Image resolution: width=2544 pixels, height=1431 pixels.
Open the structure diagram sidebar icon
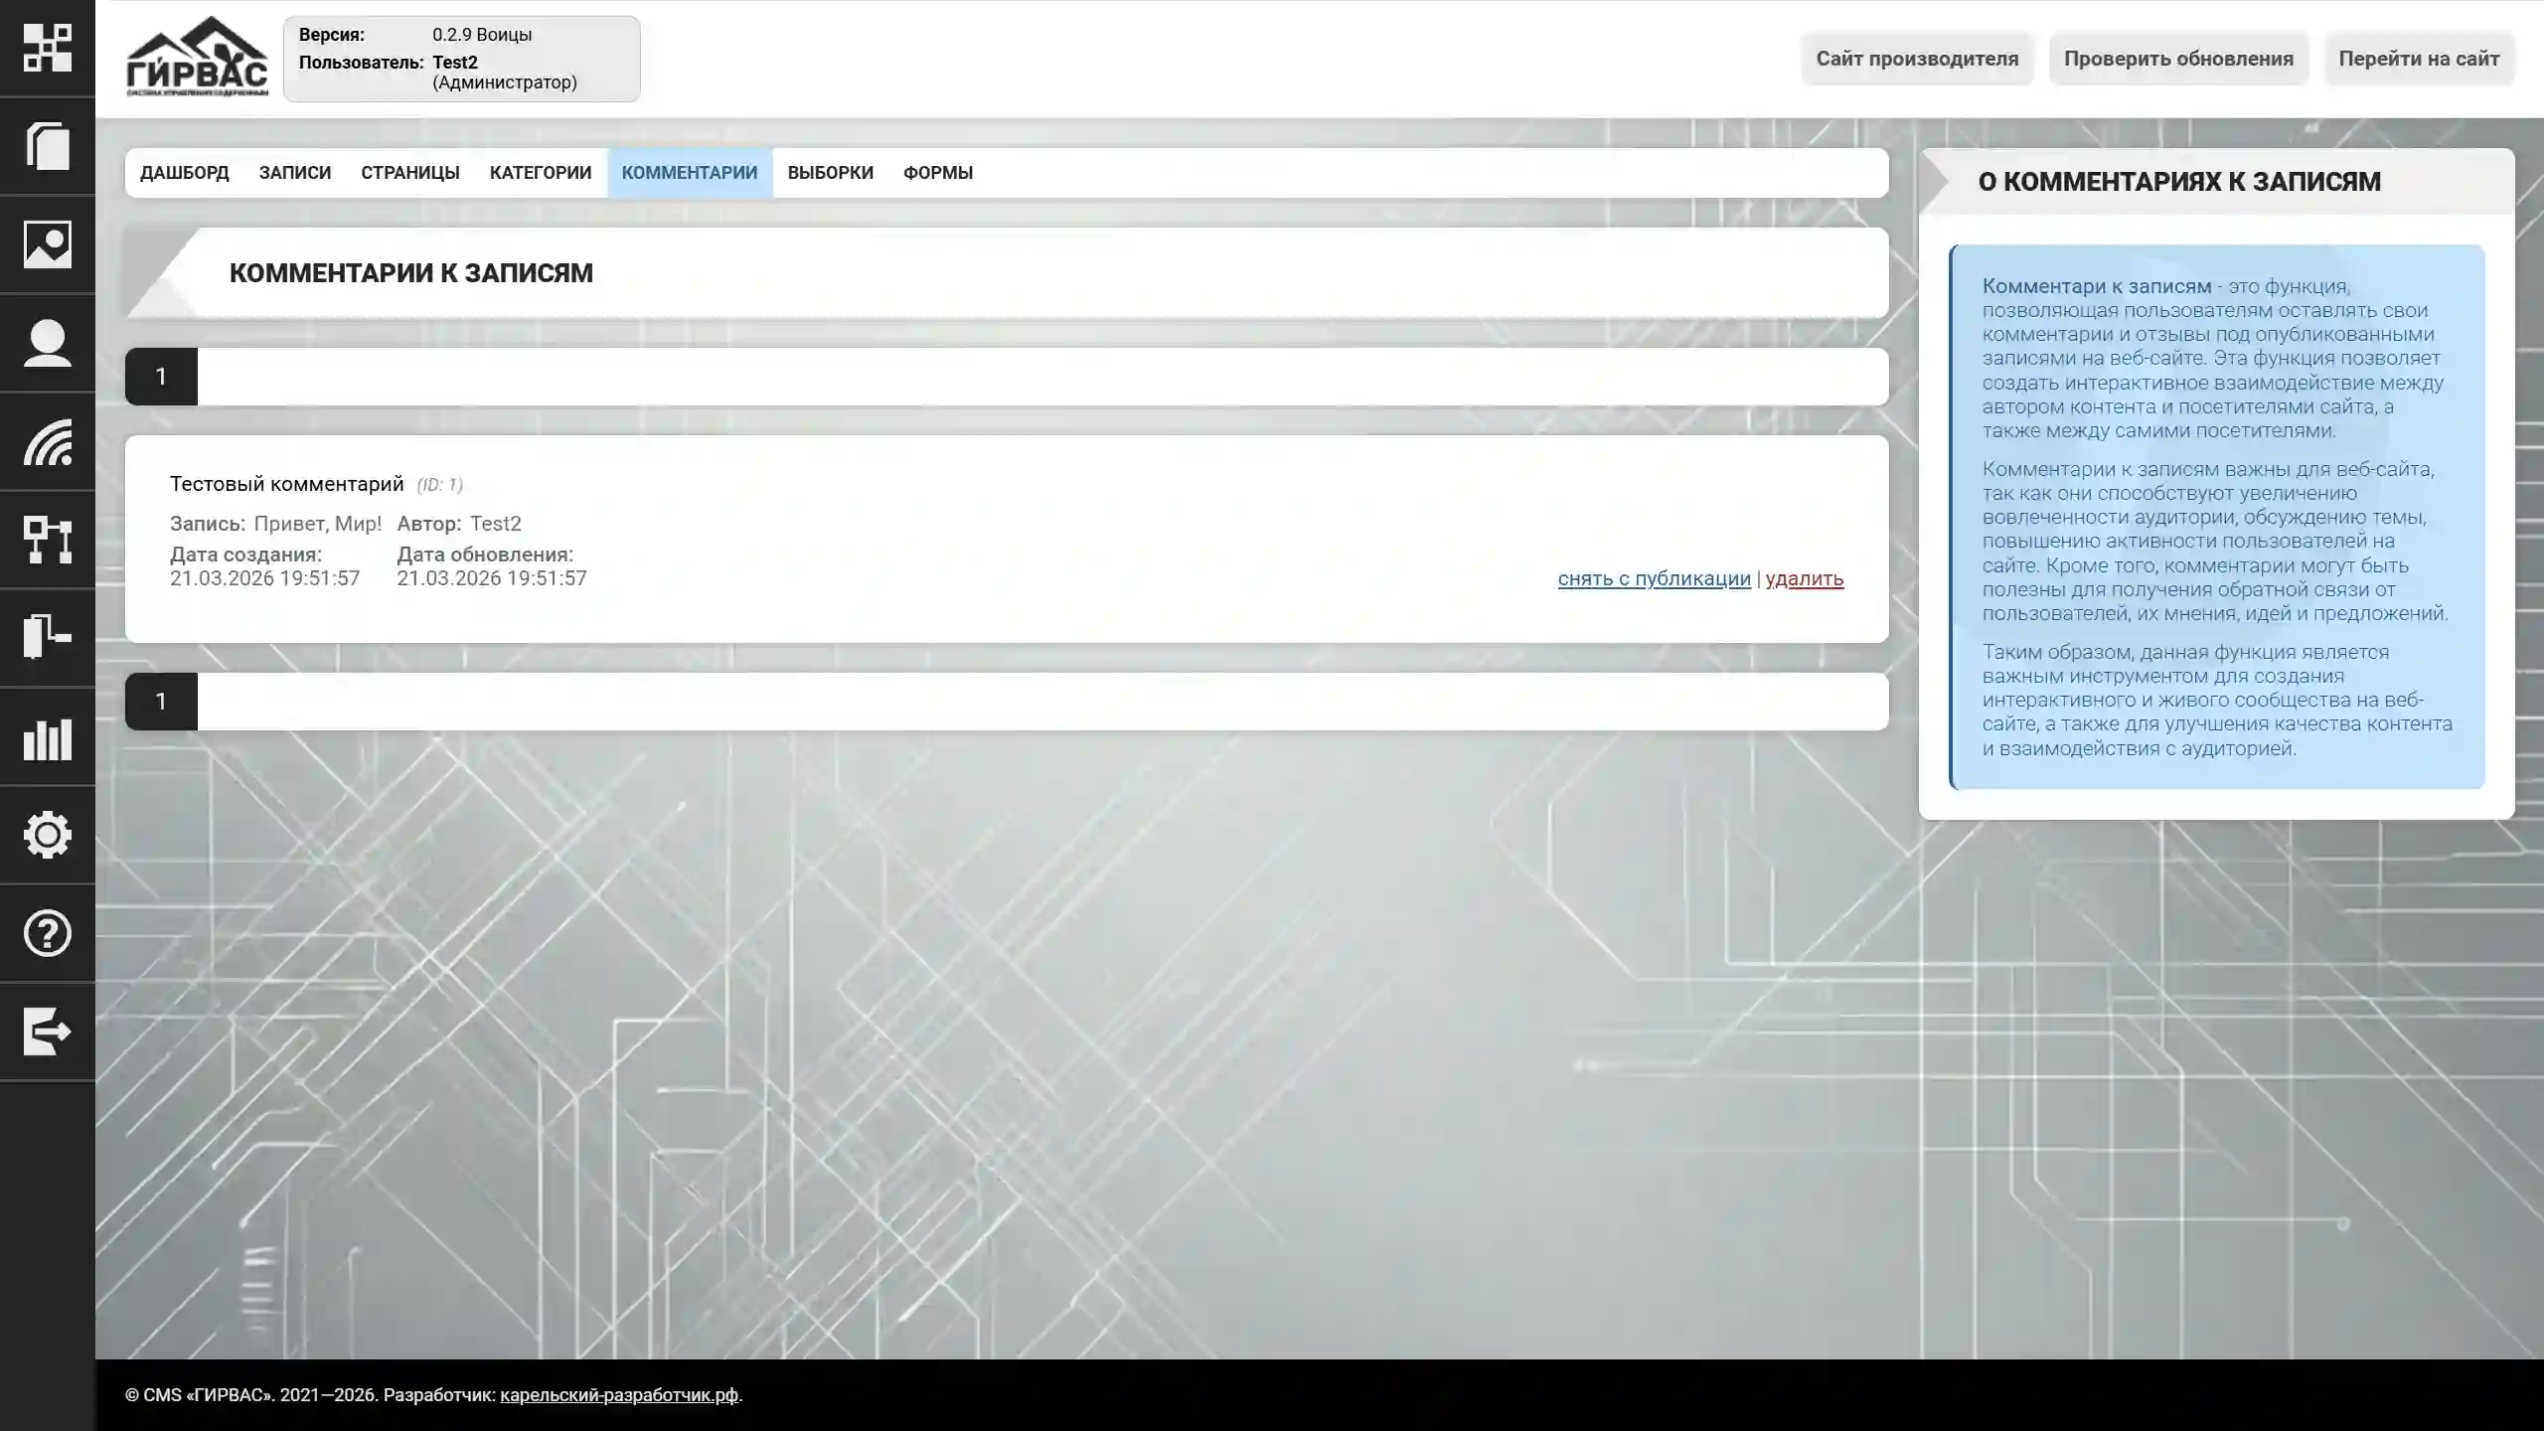tap(47, 540)
